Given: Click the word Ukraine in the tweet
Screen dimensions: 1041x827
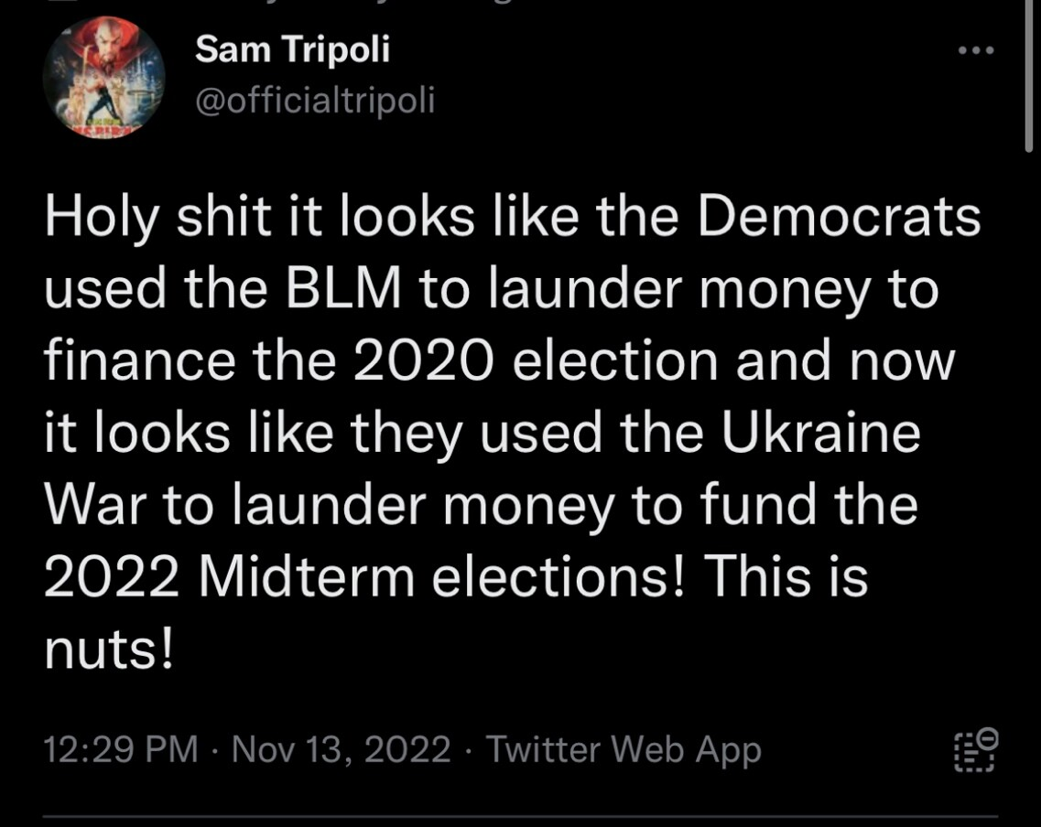Looking at the screenshot, I should 819,432.
